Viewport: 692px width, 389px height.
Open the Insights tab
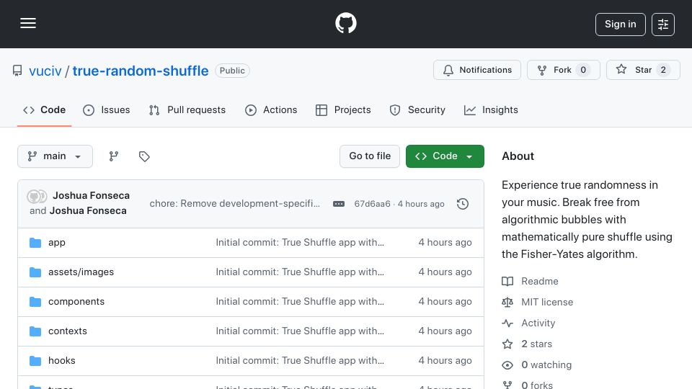coord(491,109)
